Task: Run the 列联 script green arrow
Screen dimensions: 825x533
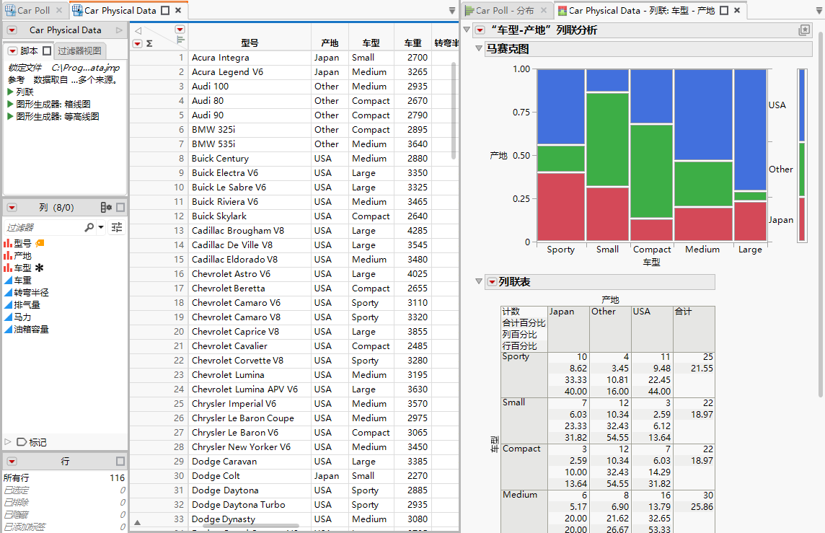Action: pos(10,92)
